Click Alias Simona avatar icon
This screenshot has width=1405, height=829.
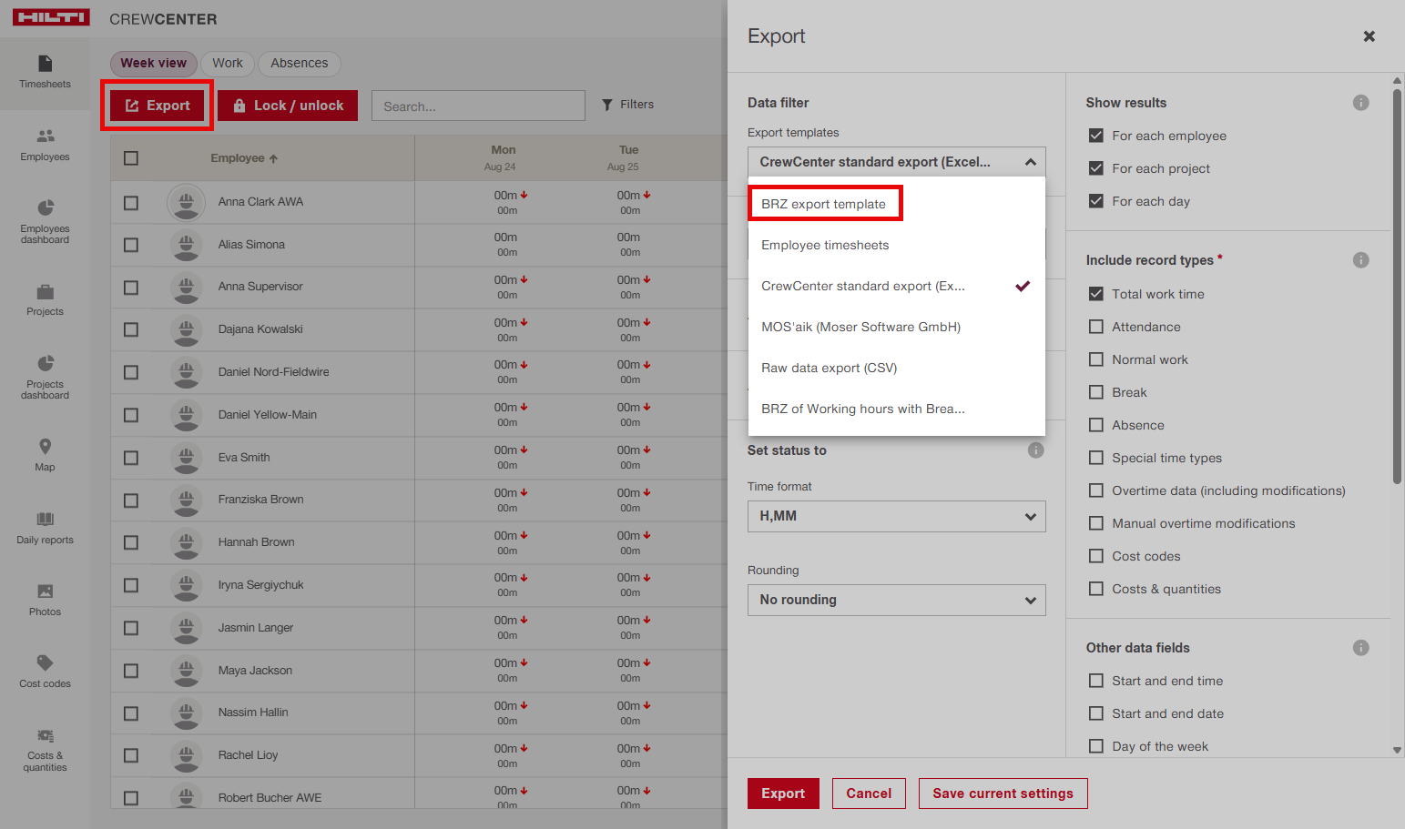coord(186,245)
